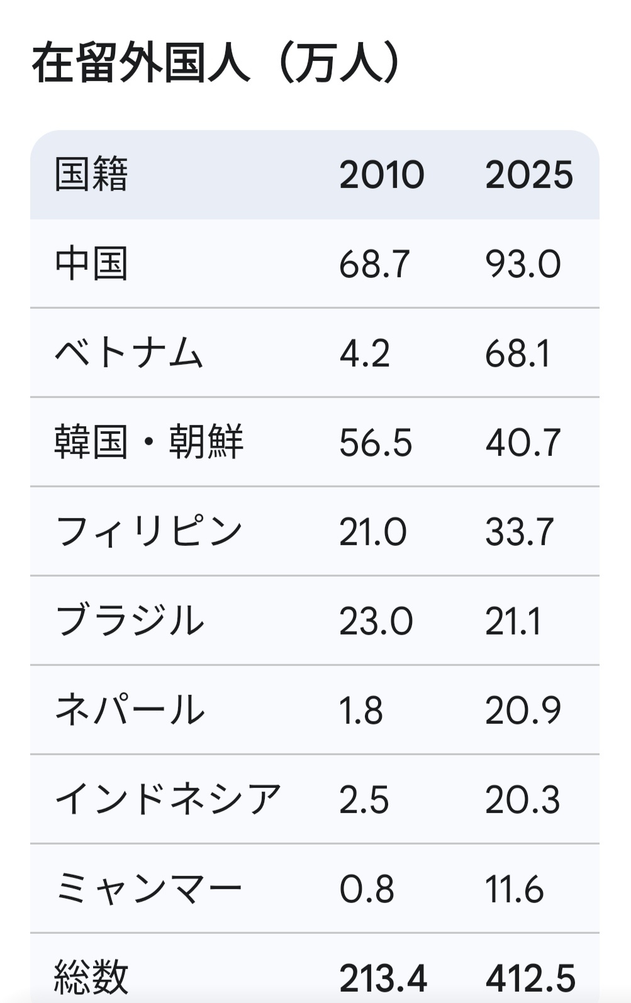
Task: Click the 韓国・朝鮮 row label
Action: coord(148,442)
